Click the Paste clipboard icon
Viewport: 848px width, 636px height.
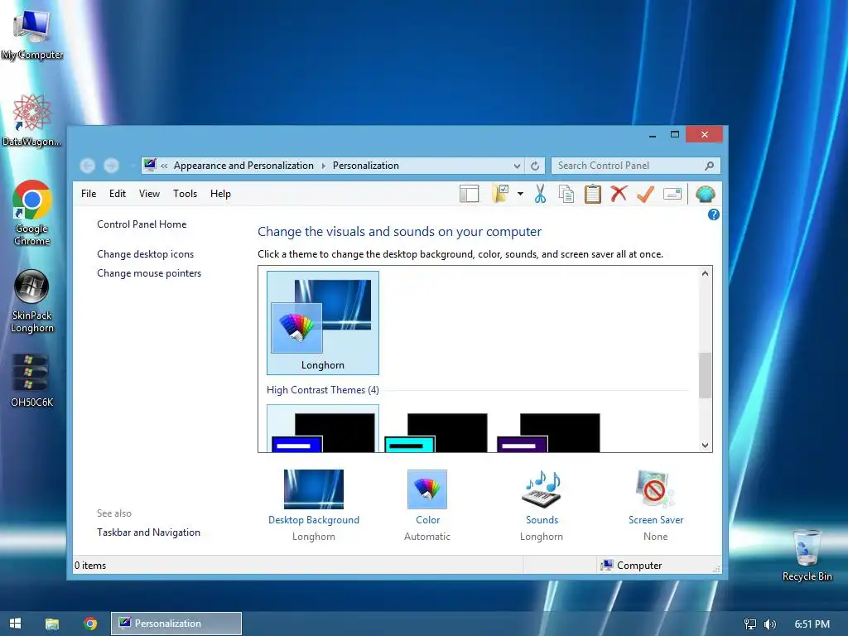[x=593, y=194]
